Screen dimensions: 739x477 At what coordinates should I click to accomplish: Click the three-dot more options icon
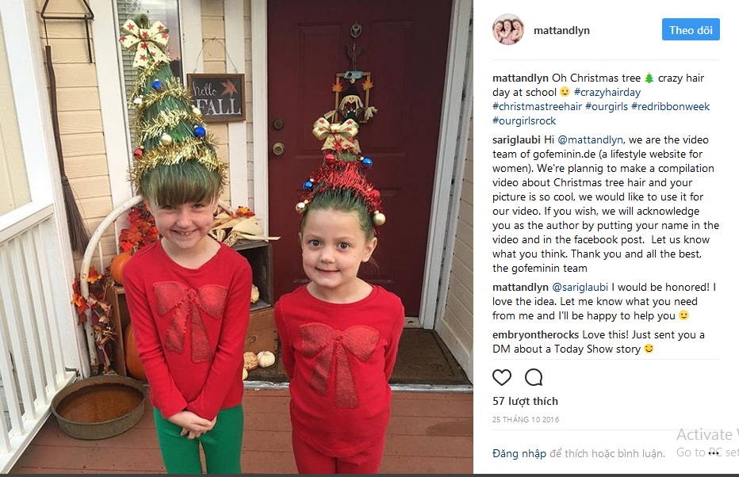[715, 452]
